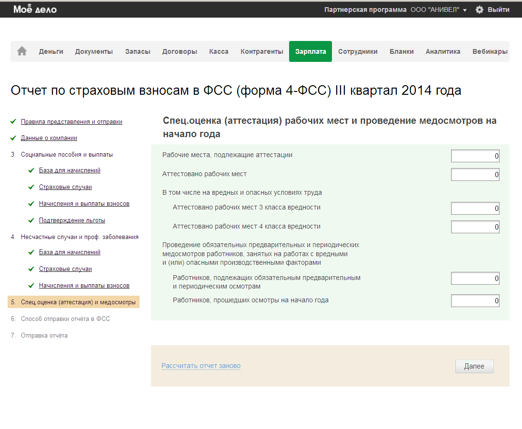Click the Аттестовано рабочих мест input
The image size is (522, 429).
point(475,175)
